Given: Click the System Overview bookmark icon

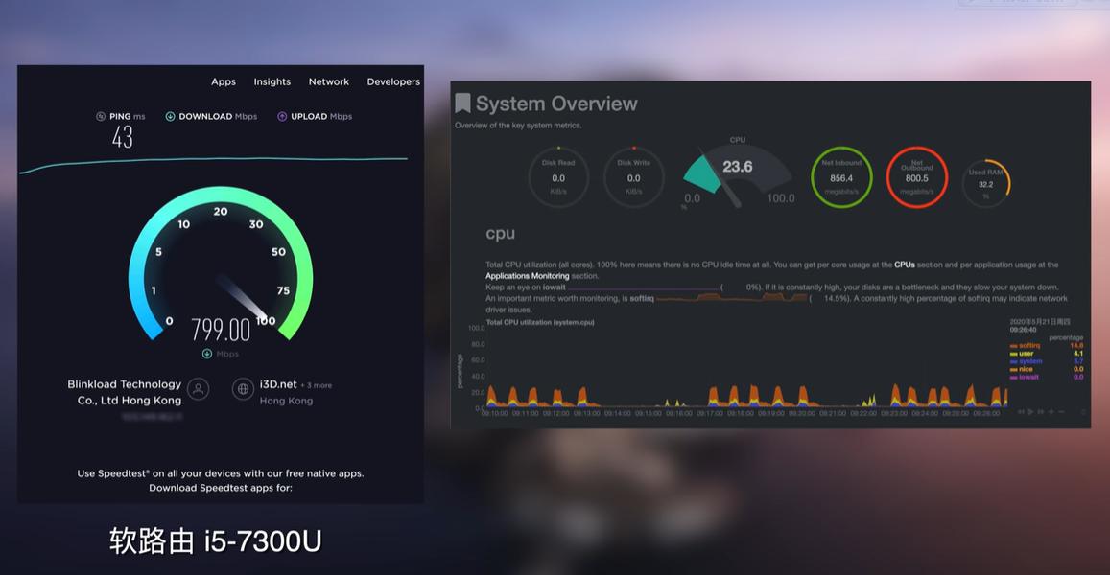Looking at the screenshot, I should pyautogui.click(x=463, y=102).
